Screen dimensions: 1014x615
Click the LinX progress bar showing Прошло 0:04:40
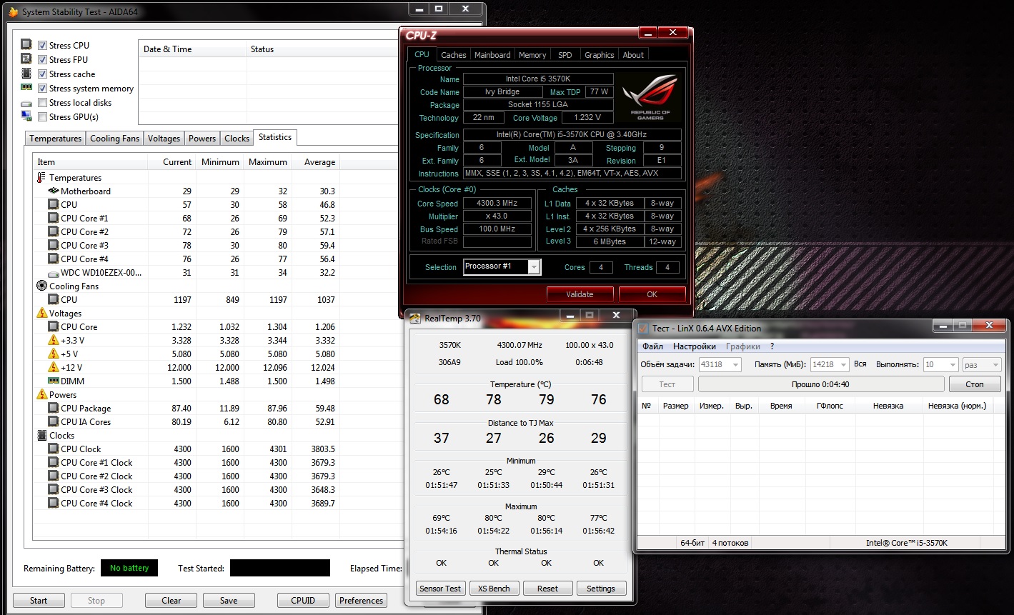coord(821,384)
